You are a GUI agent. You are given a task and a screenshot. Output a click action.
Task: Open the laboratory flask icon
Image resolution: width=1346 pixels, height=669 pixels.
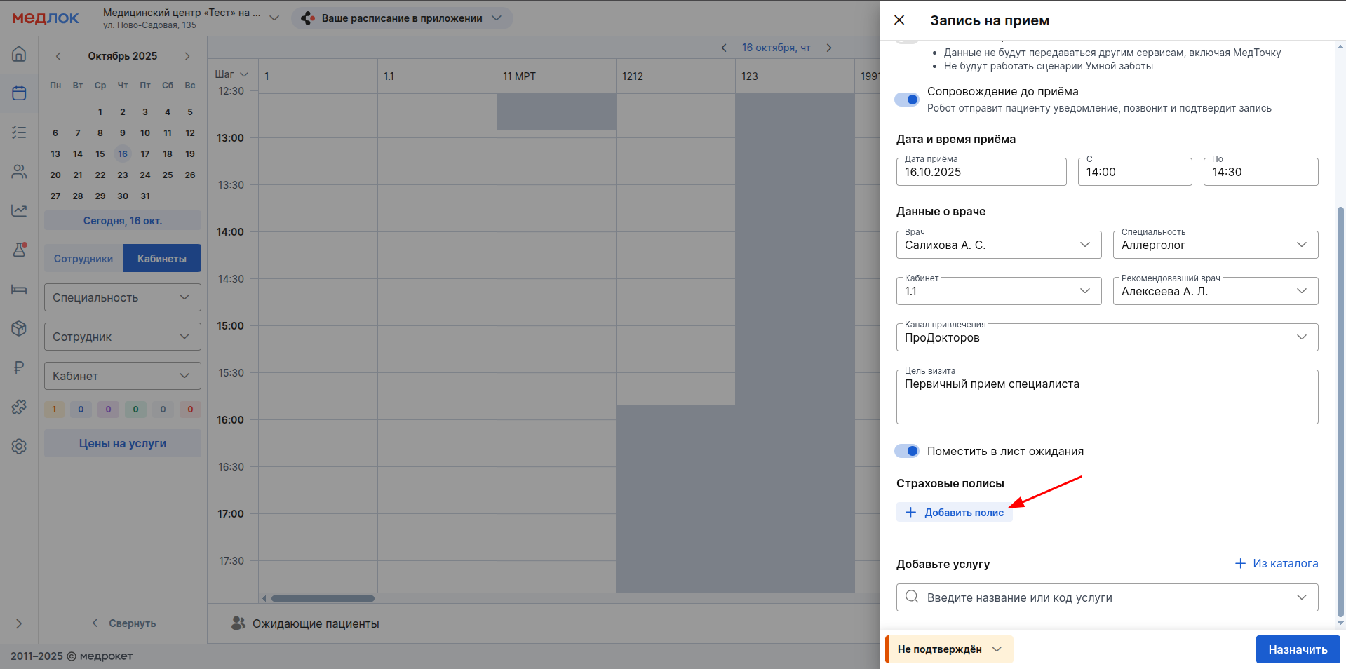[x=19, y=250]
